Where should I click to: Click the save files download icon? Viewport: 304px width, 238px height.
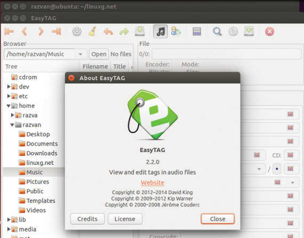(140, 31)
